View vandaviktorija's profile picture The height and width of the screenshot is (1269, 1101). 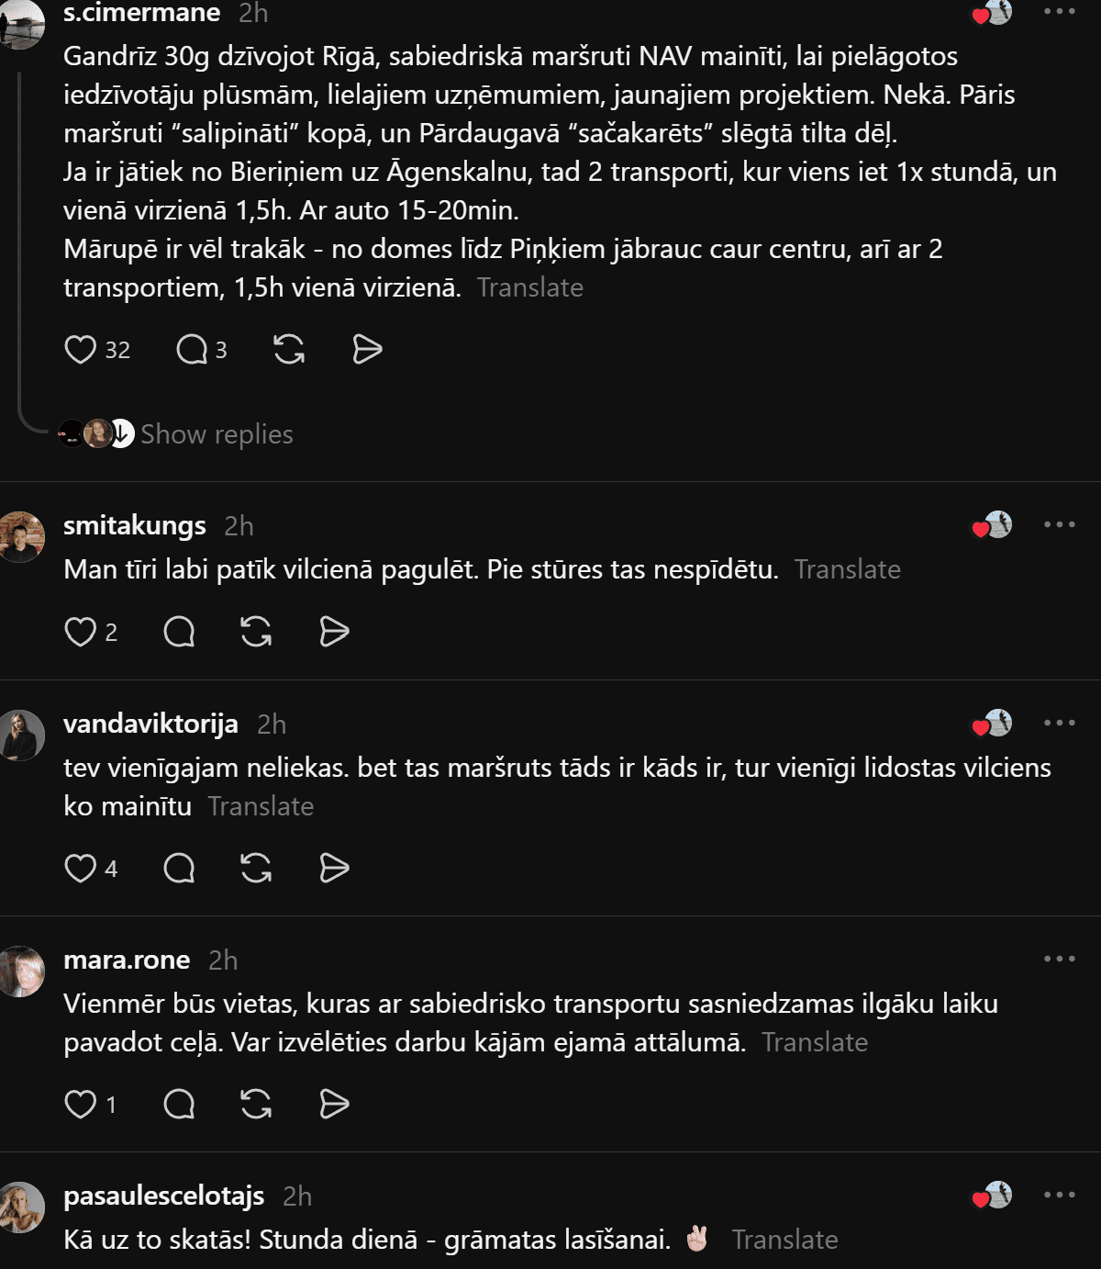coord(22,735)
